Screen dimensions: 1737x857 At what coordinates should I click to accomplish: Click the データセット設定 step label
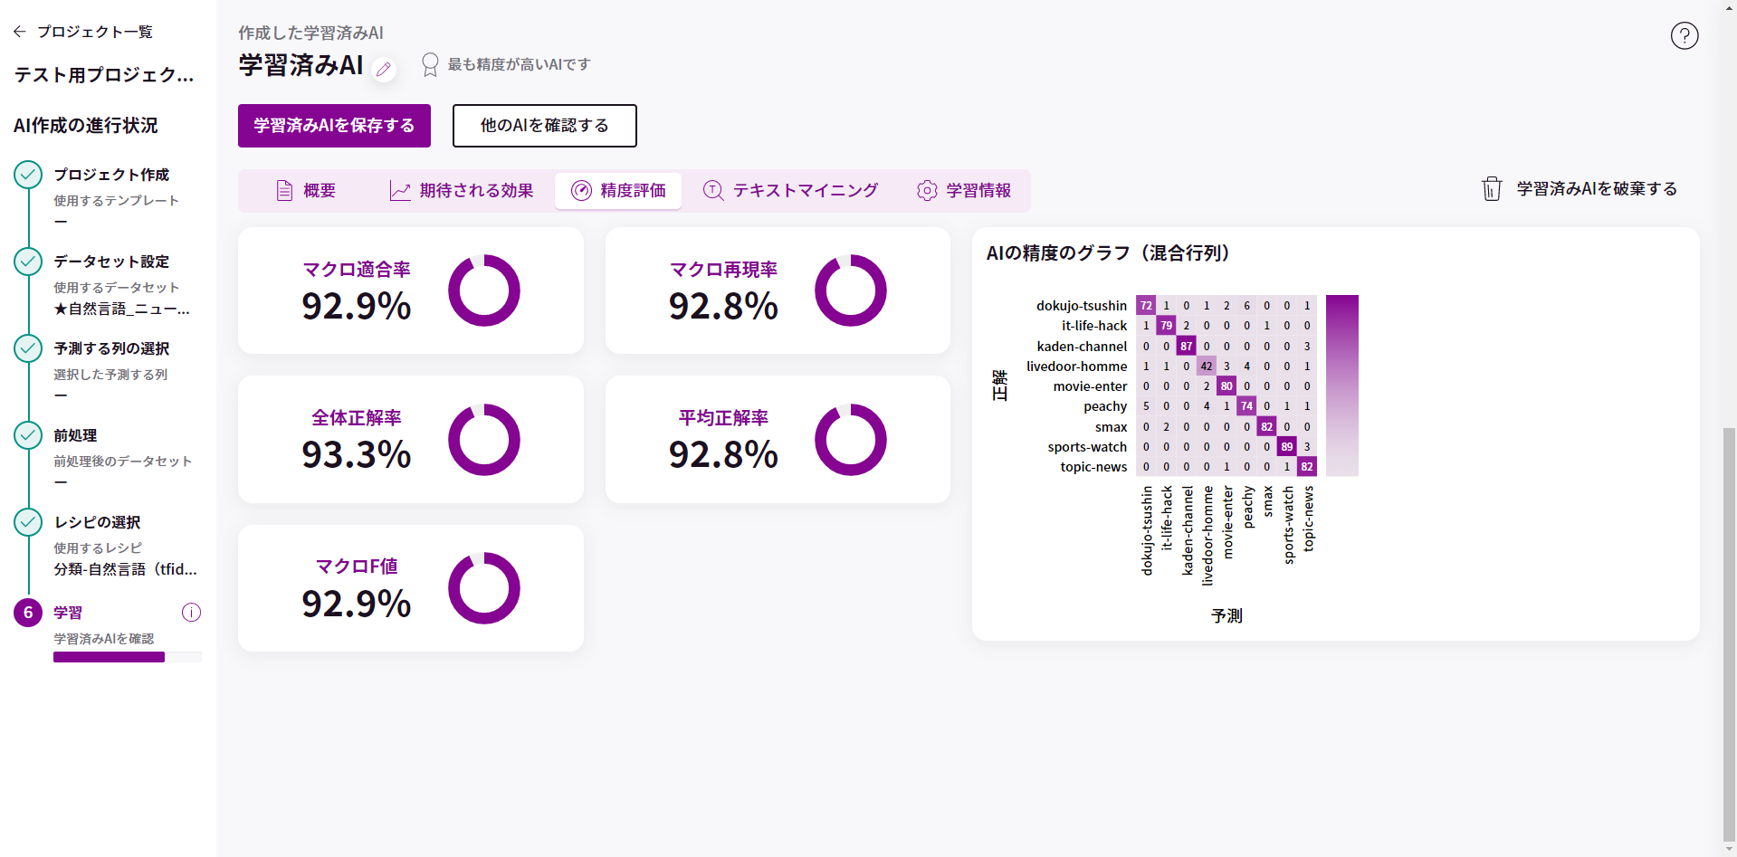(111, 262)
